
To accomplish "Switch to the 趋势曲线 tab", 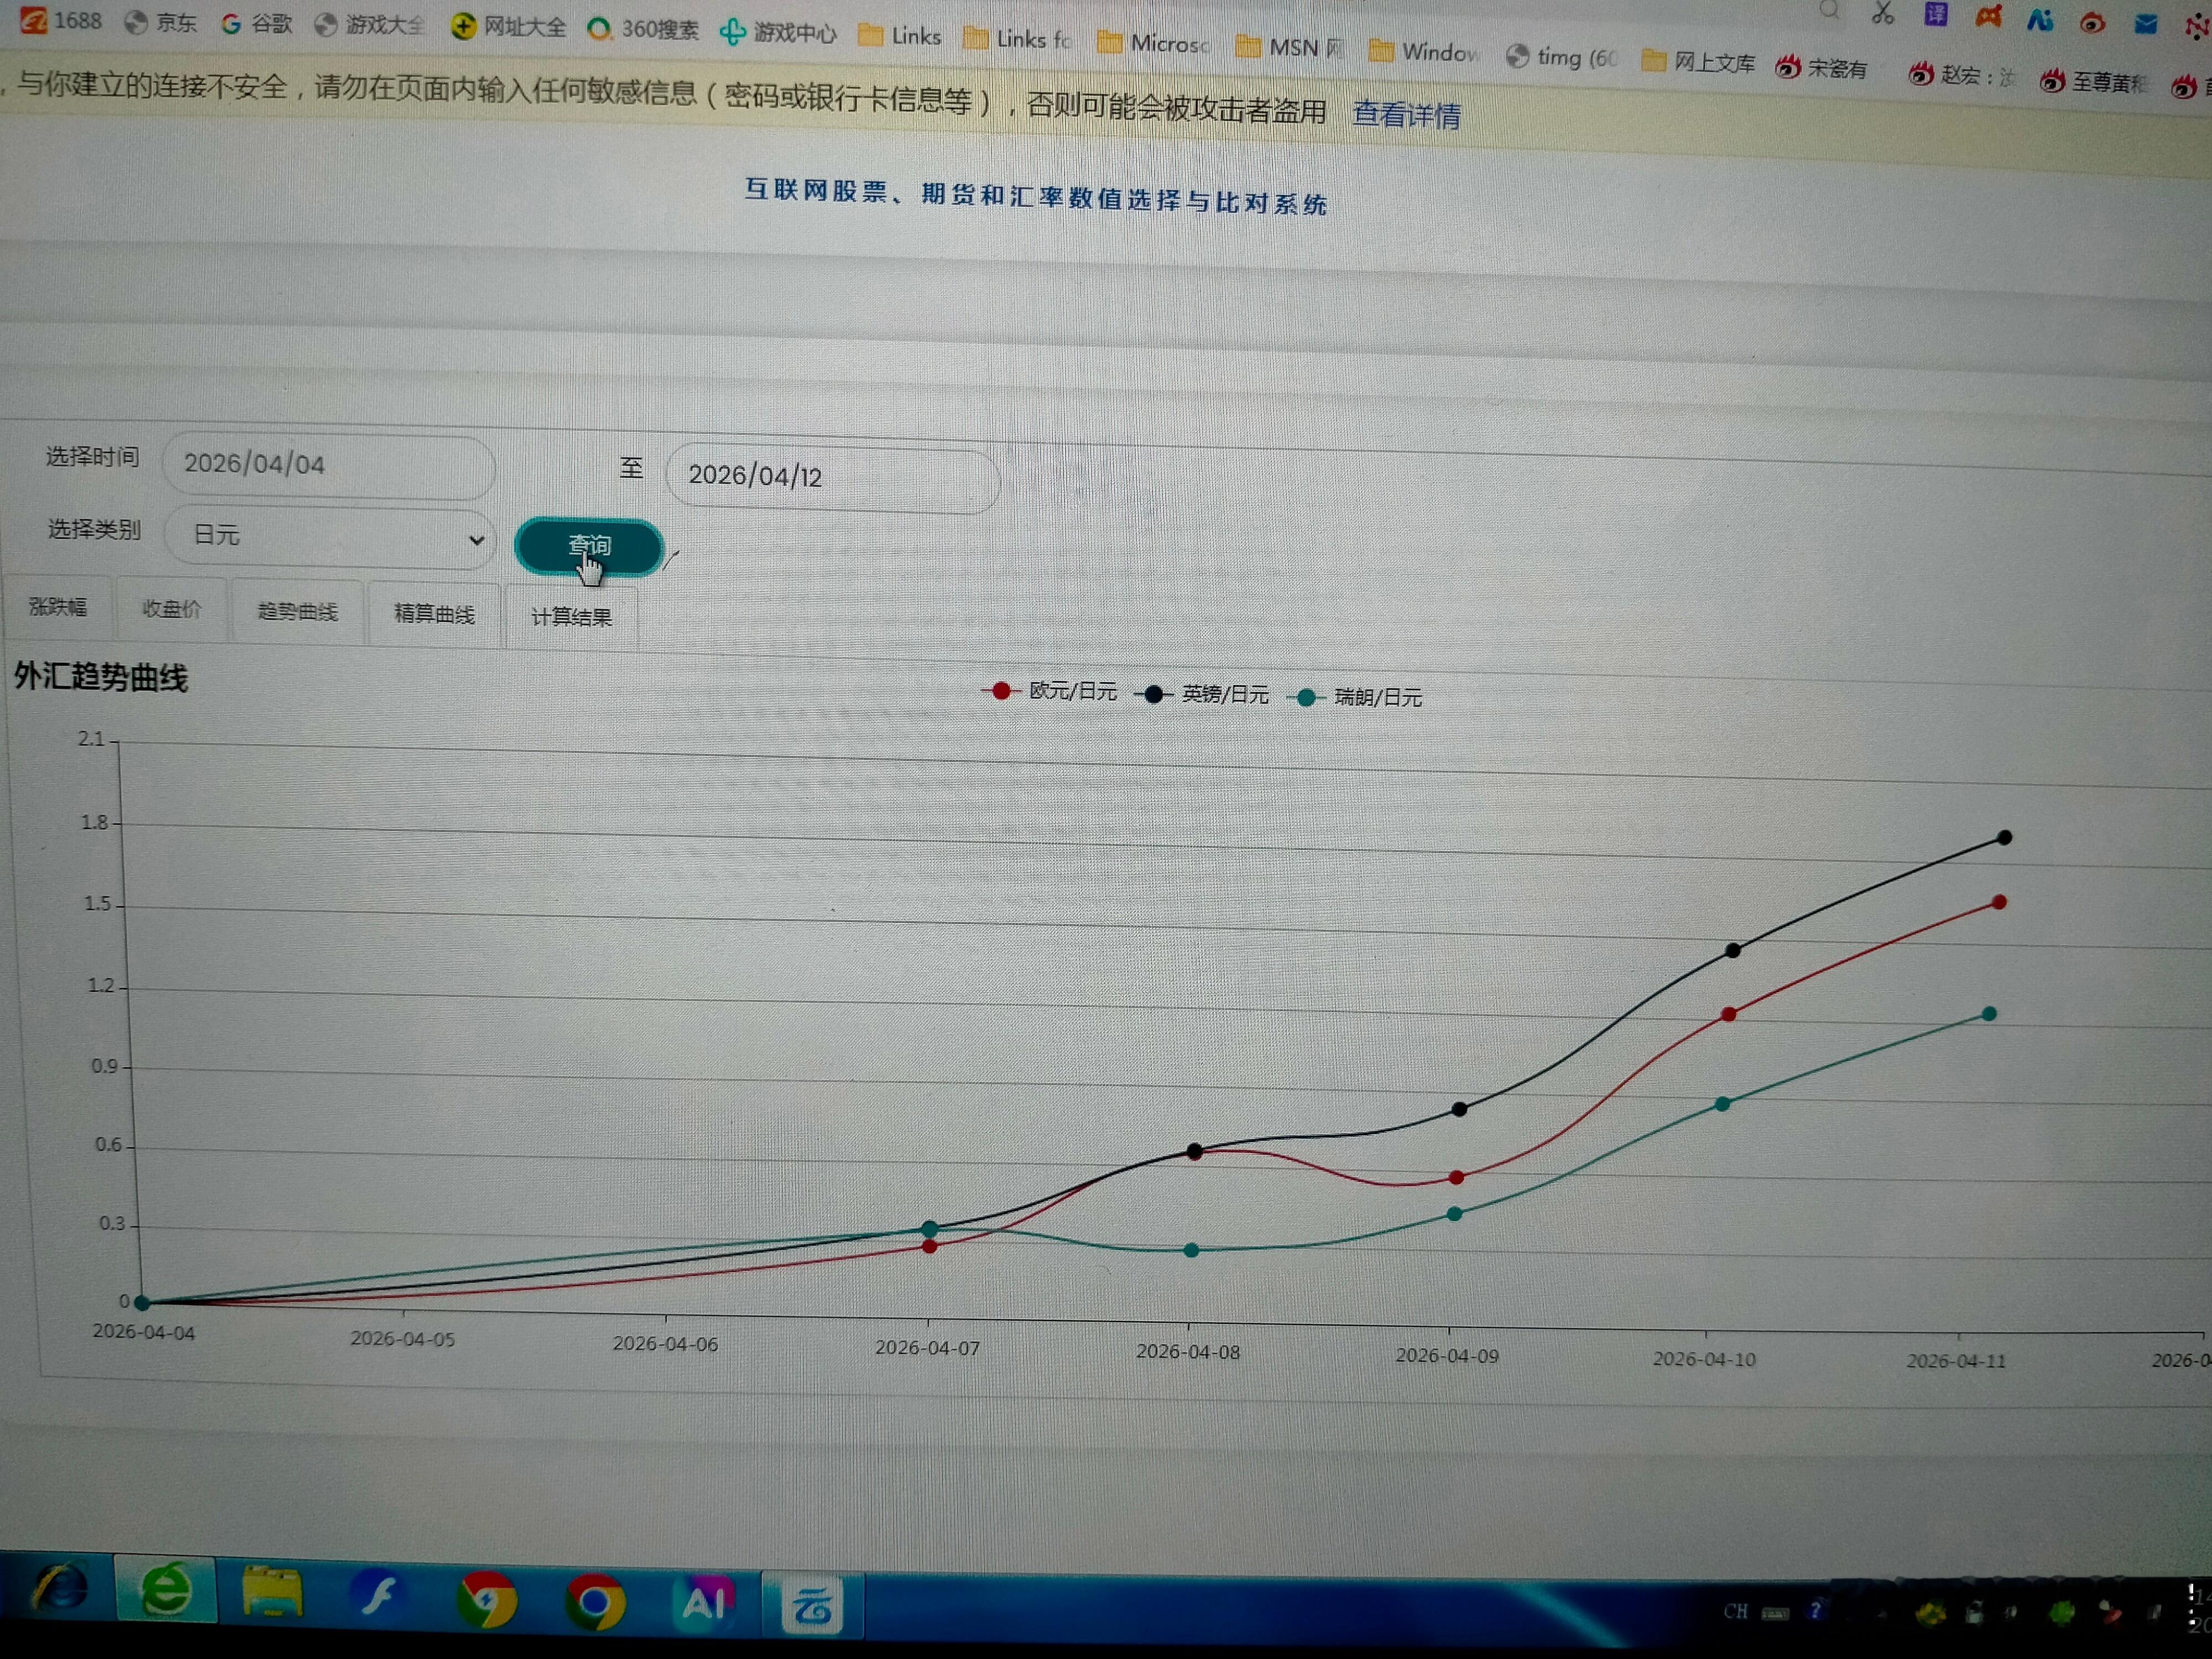I will click(x=297, y=611).
